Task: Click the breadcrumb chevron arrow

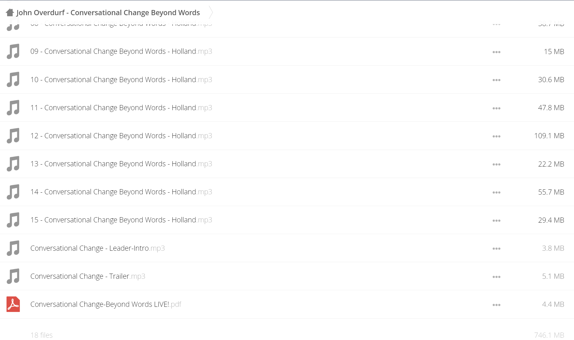Action: (211, 12)
